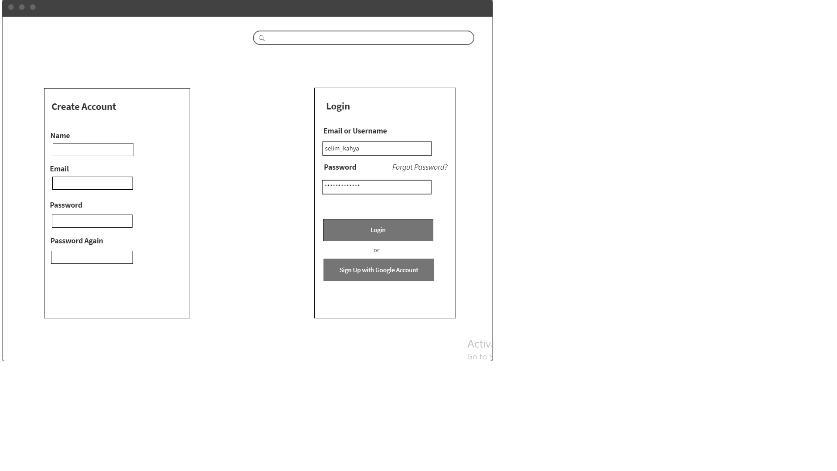
Task: Clear the selim_kahya username field
Action: 377,148
